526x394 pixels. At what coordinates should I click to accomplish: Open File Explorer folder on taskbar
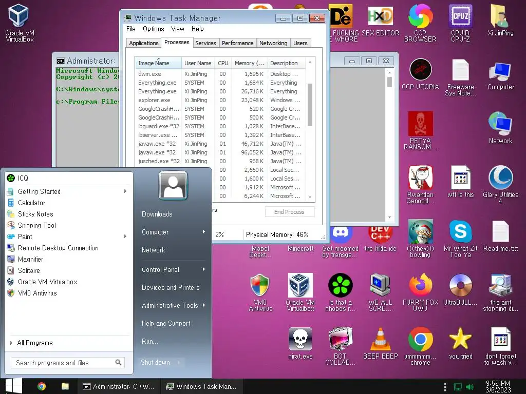click(65, 386)
